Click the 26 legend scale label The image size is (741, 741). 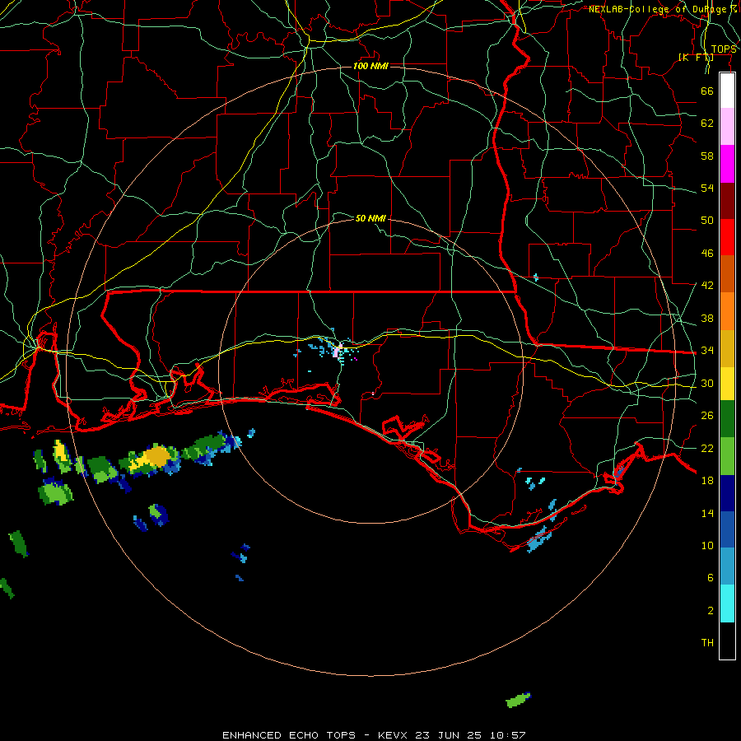(x=707, y=416)
